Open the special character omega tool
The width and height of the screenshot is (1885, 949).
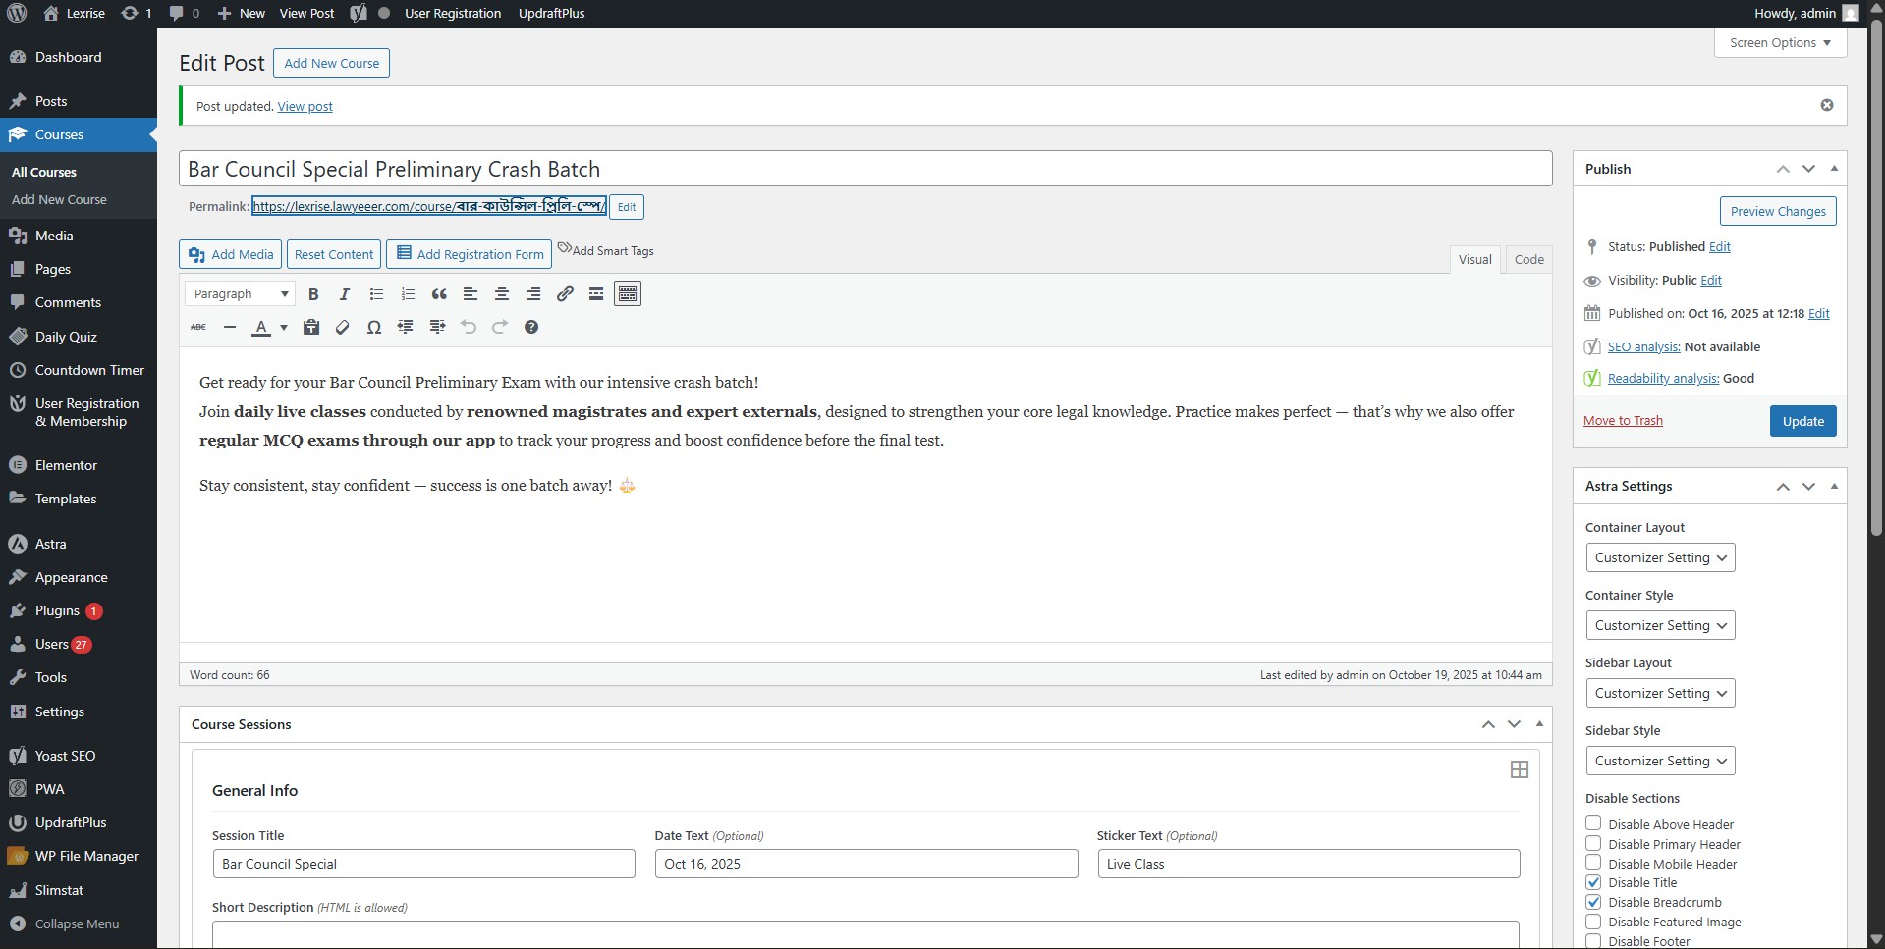[x=373, y=327]
